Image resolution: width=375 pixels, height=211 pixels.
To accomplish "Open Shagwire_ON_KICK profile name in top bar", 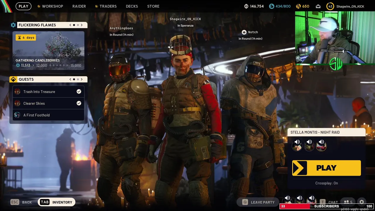I will 350,6.
